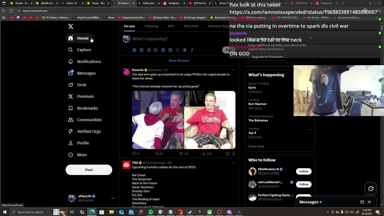The height and width of the screenshot is (216, 384).
Task: Open the Keir Starmer trending topic
Action: (x=257, y=104)
